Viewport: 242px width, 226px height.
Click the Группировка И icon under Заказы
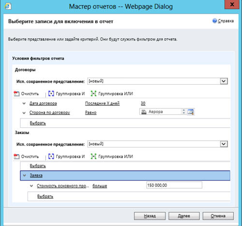pos(51,156)
